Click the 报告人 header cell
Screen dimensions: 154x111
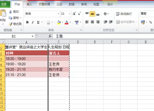tap(59, 53)
